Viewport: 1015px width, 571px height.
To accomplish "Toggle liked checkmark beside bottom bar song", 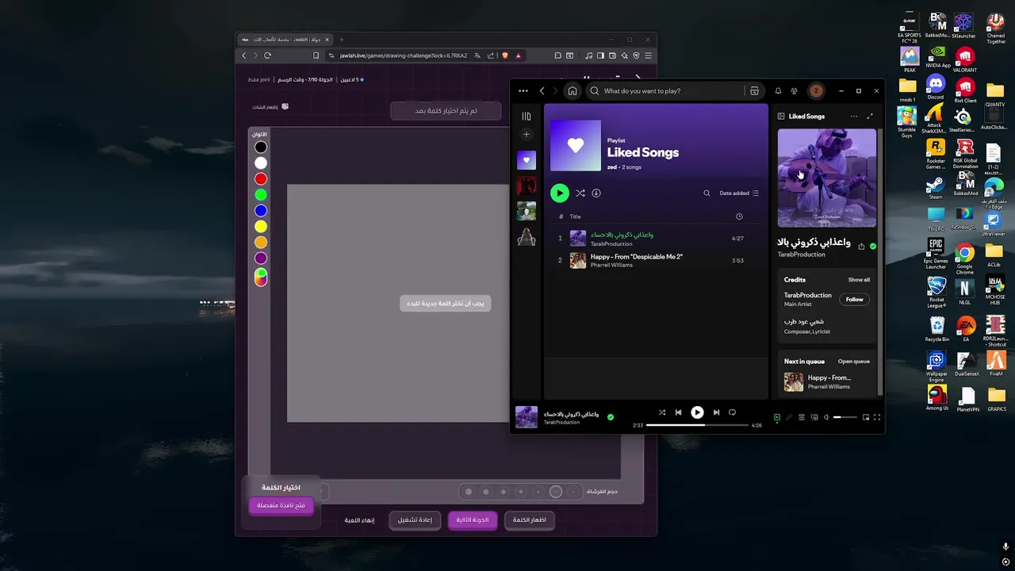I will tap(611, 416).
